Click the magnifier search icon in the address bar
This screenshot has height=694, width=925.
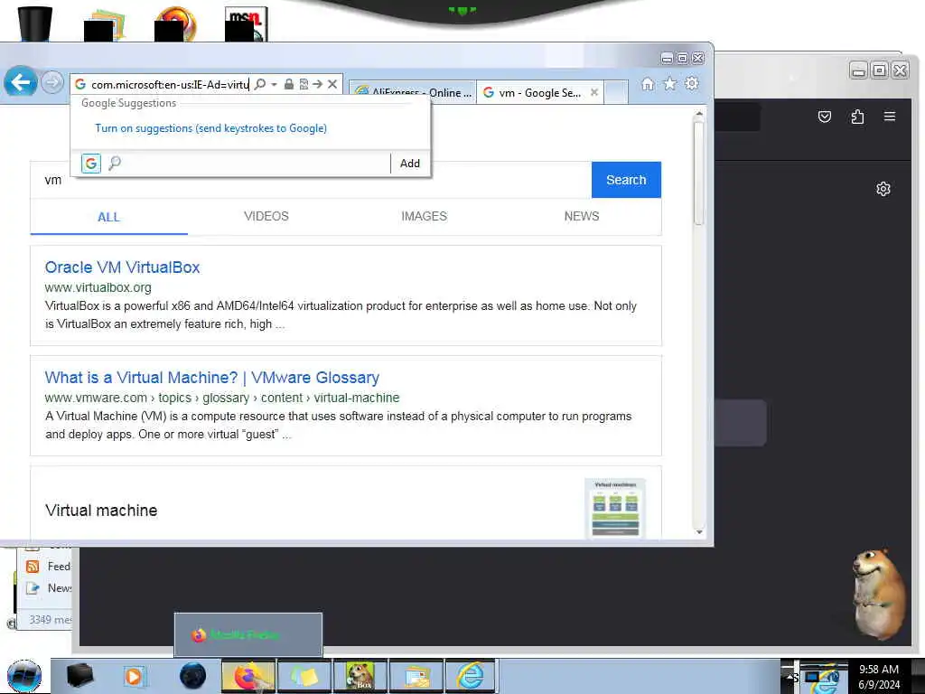point(259,84)
